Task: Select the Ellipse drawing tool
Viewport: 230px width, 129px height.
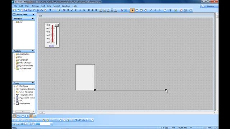Action: [146, 10]
